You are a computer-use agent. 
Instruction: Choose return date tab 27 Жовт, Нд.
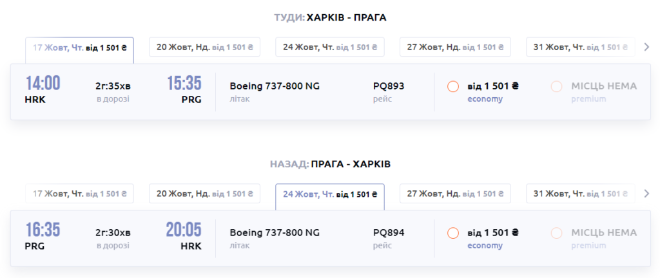tap(455, 194)
